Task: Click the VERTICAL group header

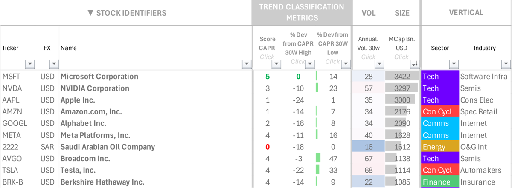Action: pyautogui.click(x=466, y=12)
